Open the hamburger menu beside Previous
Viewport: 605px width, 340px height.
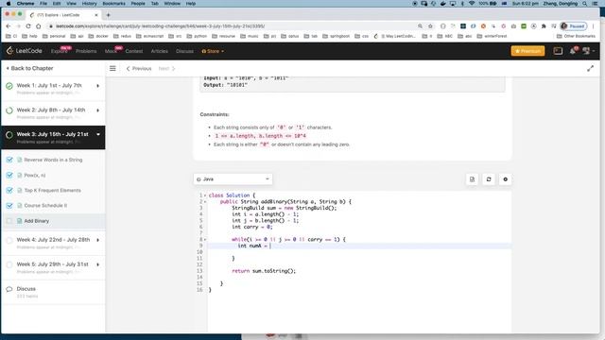click(x=112, y=68)
